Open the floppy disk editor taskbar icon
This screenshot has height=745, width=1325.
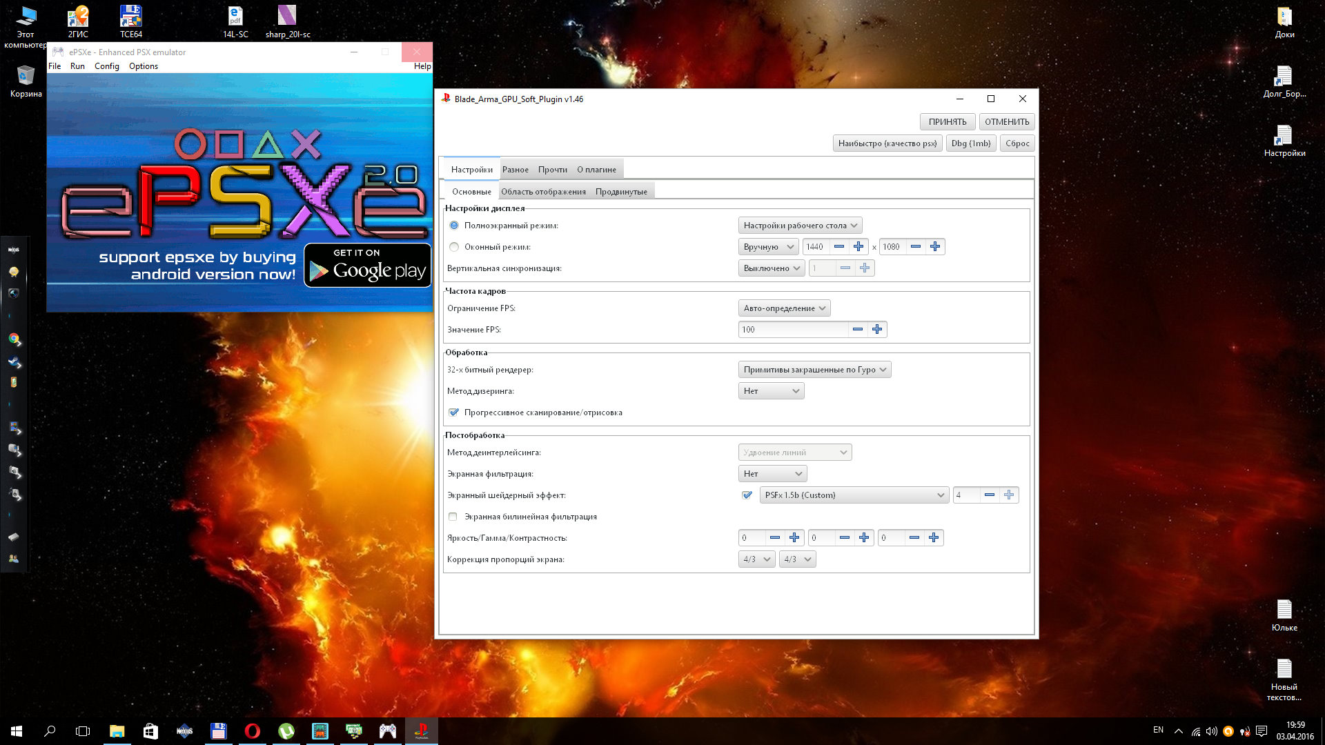tap(218, 731)
